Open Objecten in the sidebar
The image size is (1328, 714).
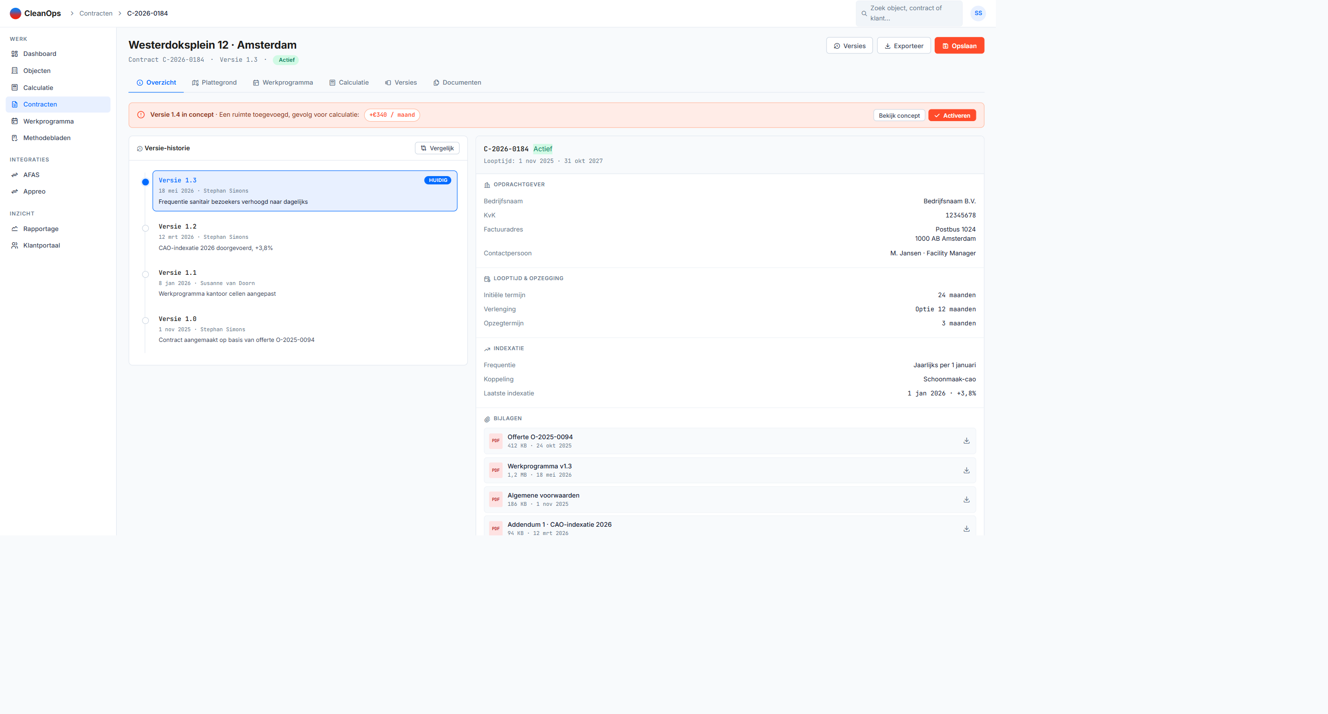coord(58,71)
